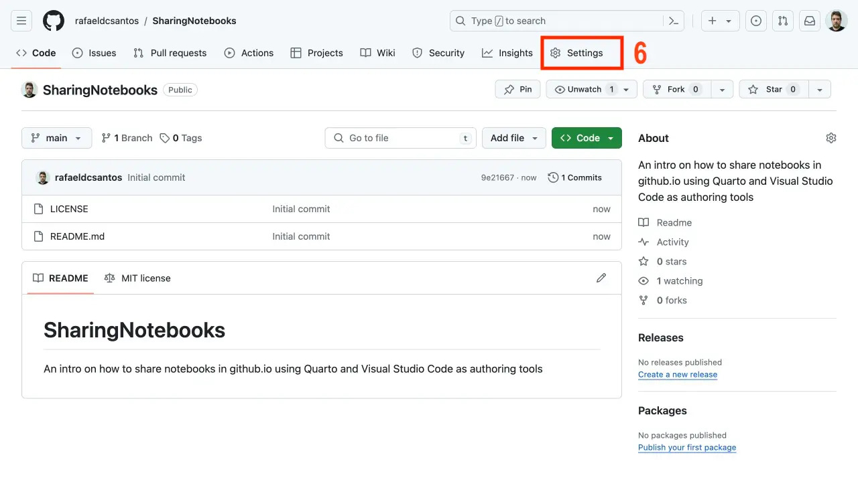The image size is (858, 482).
Task: Open the global issues icon in header
Action: pyautogui.click(x=756, y=21)
